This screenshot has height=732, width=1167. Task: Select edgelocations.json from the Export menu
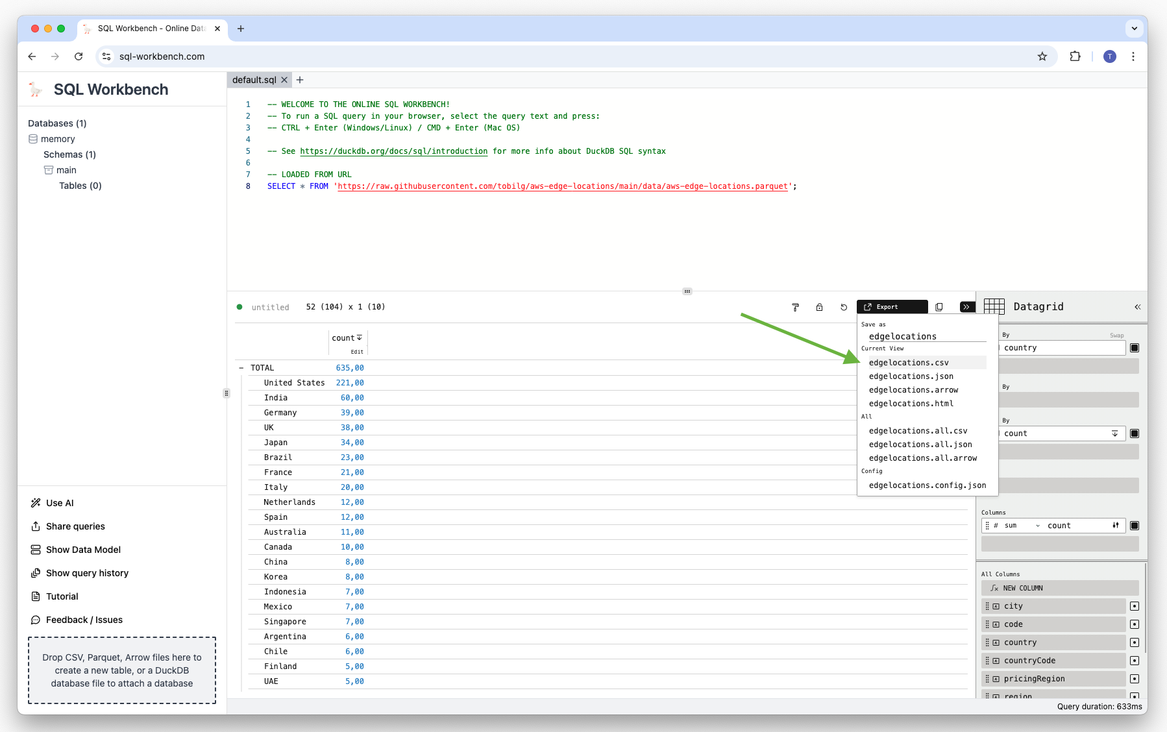tap(911, 376)
